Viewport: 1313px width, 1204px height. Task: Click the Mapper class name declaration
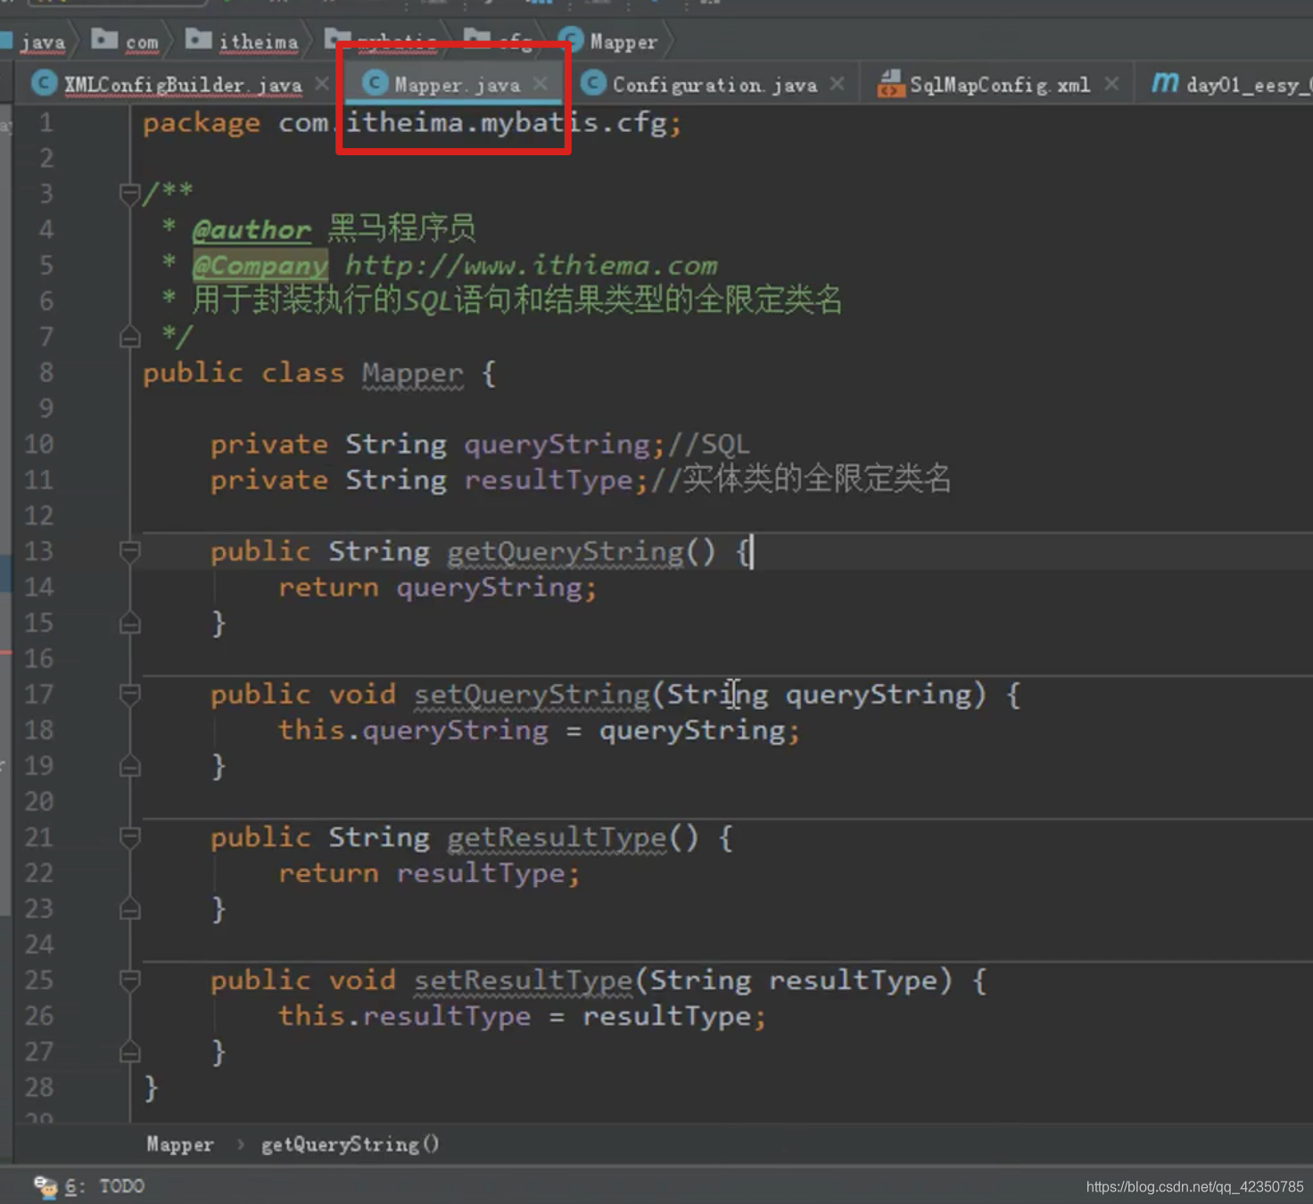(413, 374)
